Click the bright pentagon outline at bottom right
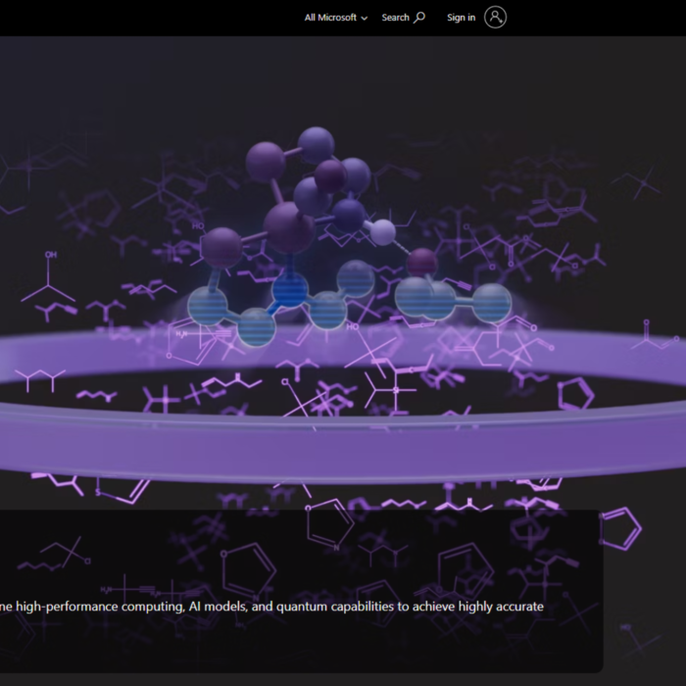Viewport: 686px width, 686px height. point(619,528)
